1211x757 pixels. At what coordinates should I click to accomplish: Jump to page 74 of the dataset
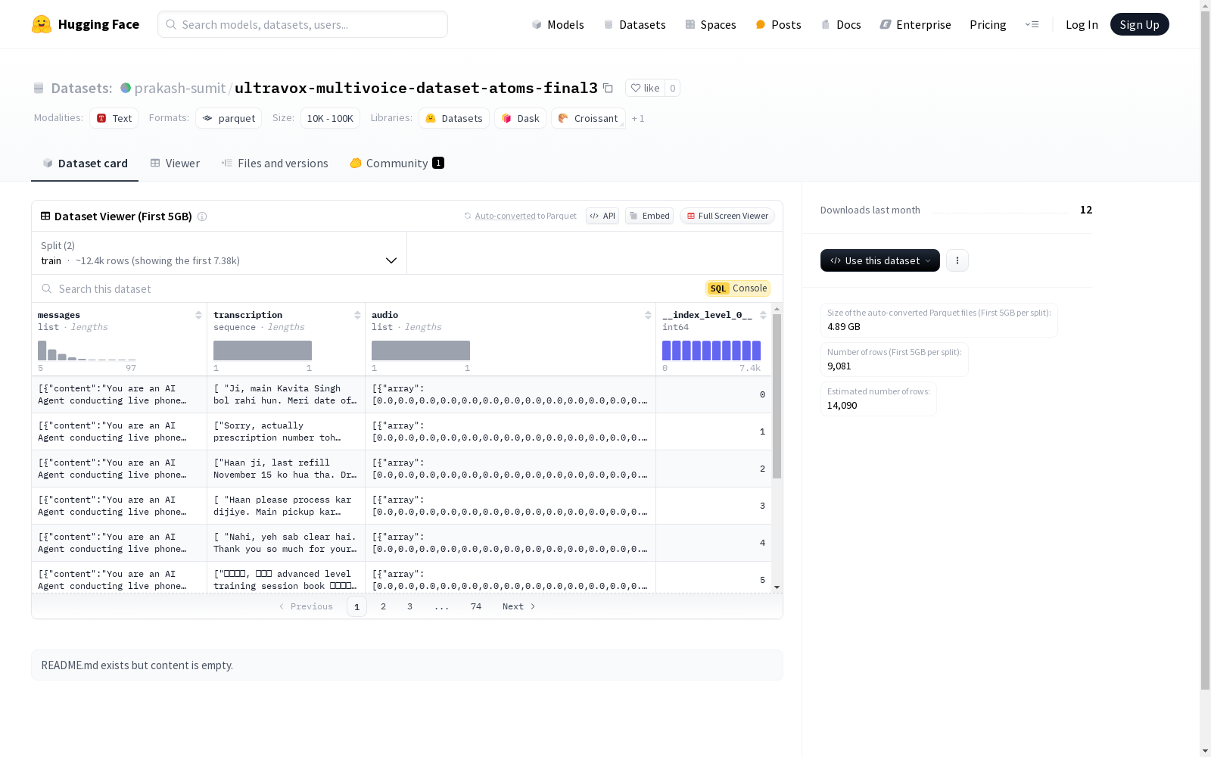click(x=476, y=606)
